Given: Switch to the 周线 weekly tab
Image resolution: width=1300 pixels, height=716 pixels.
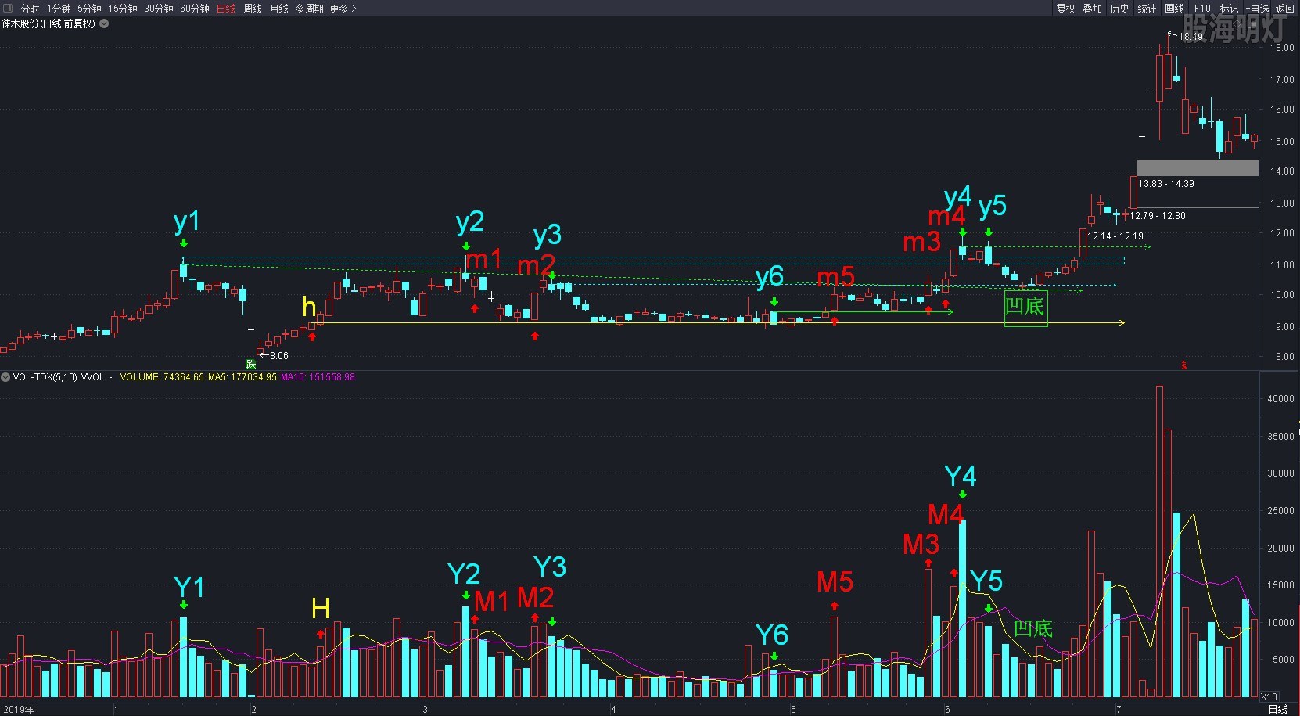Looking at the screenshot, I should click(252, 9).
